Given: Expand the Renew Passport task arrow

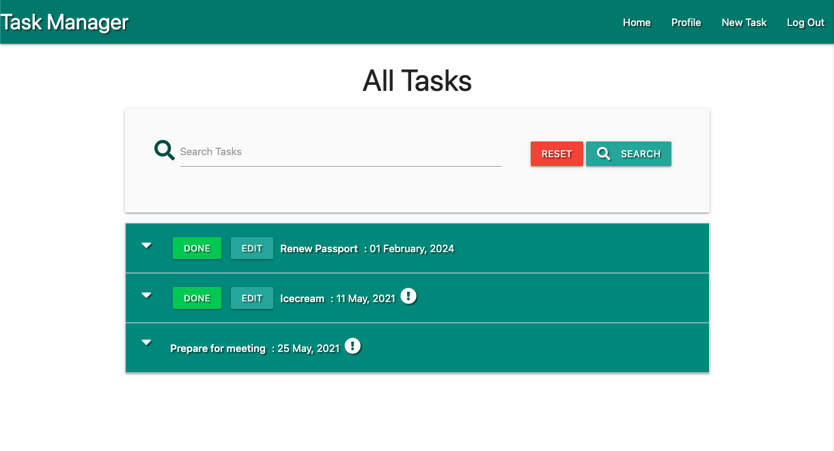Looking at the screenshot, I should (x=146, y=246).
